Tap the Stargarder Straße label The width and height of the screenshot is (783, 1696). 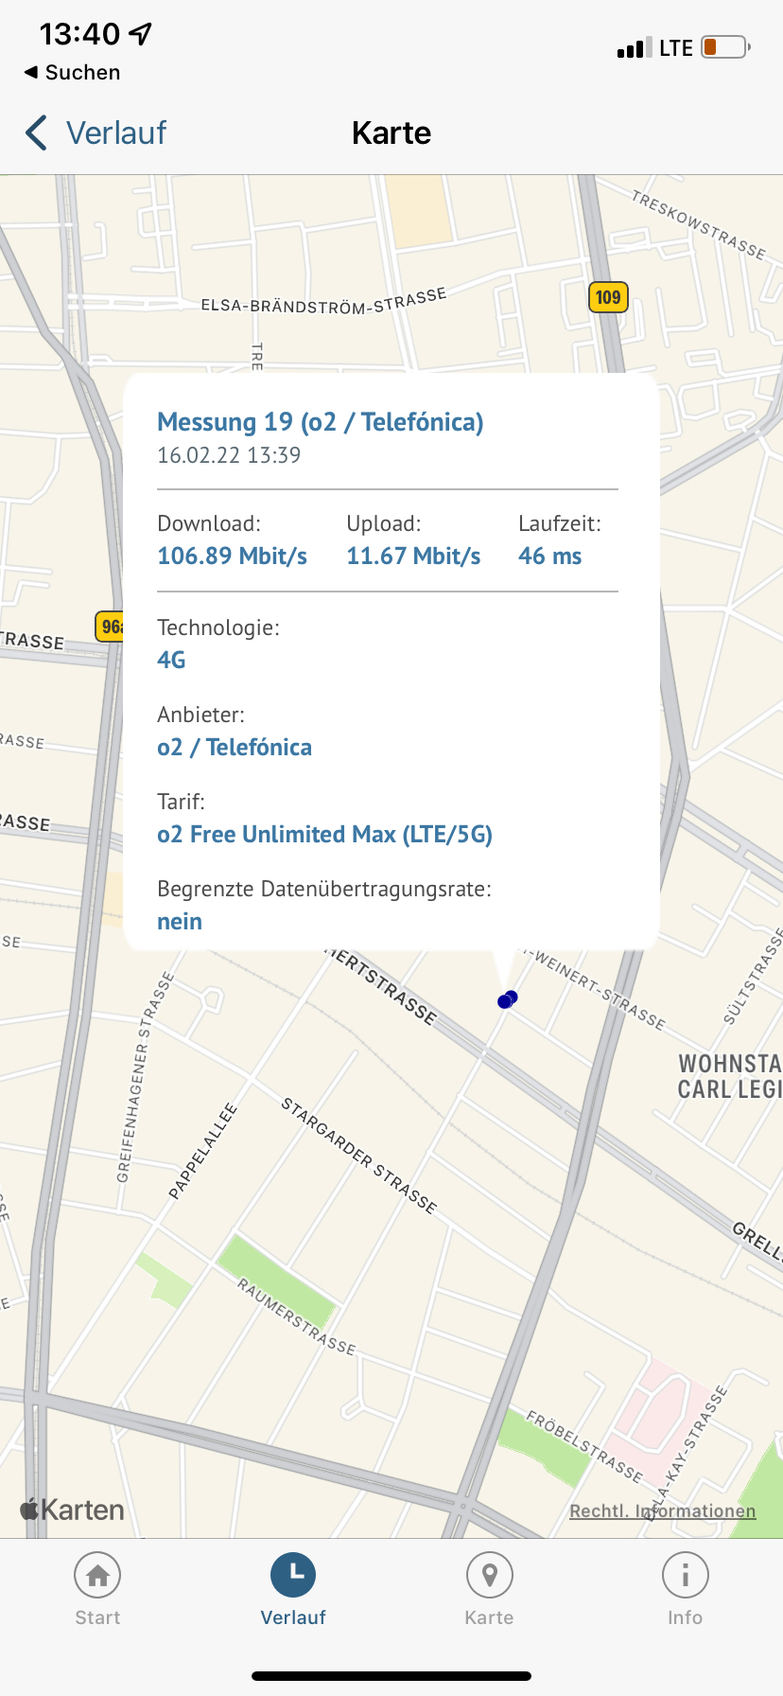coord(359,1156)
